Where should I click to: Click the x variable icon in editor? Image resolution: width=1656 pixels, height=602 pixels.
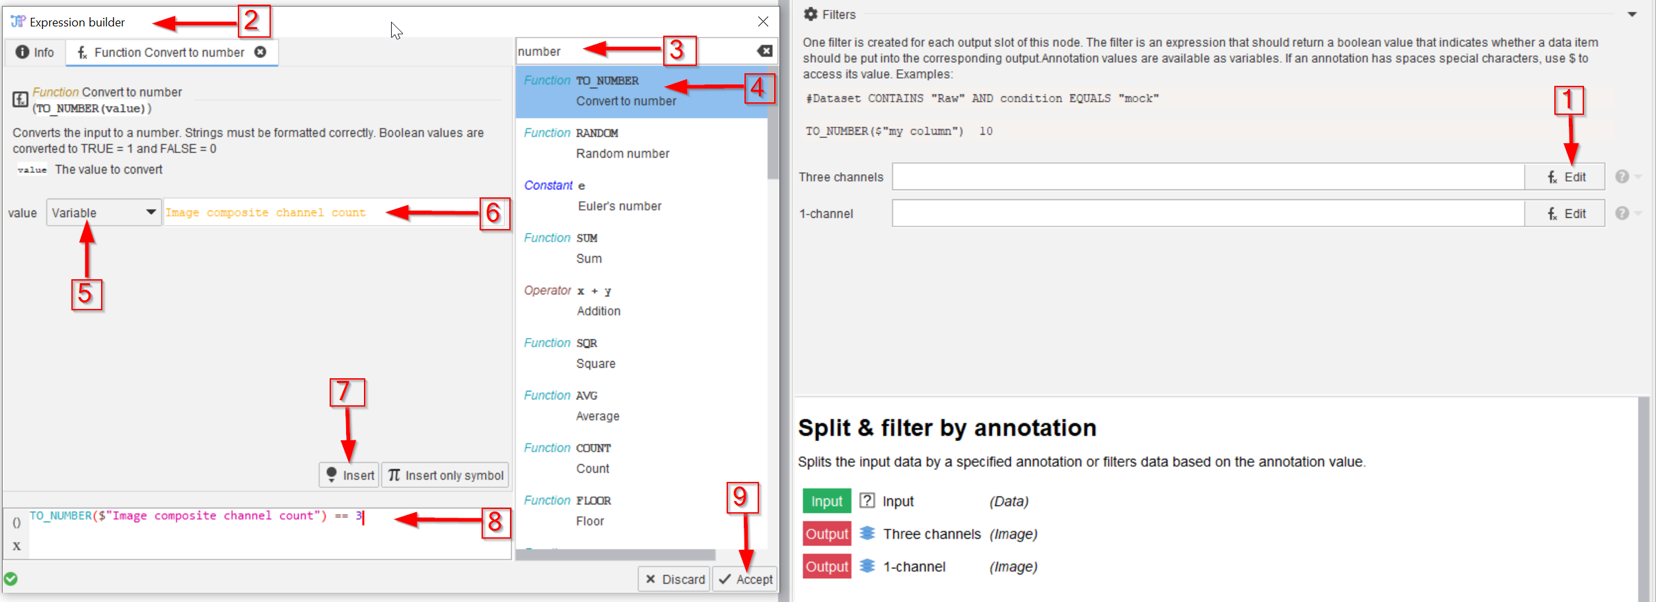17,546
